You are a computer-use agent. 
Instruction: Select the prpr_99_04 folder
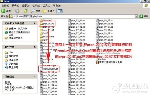tap(47, 30)
